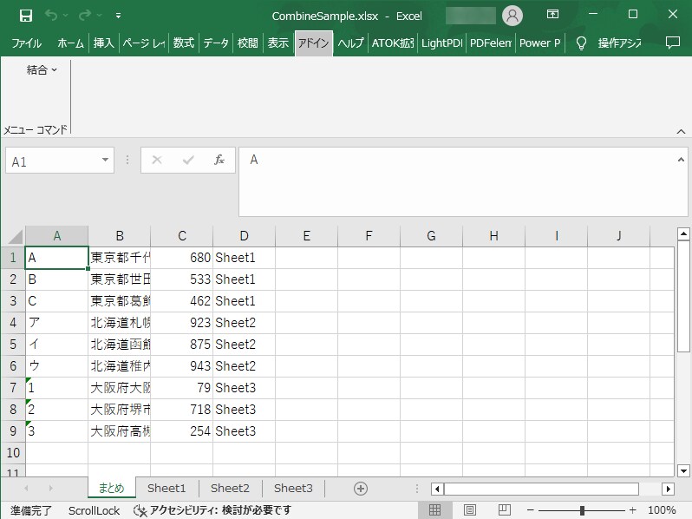Click the zoom slider handle

(582, 510)
